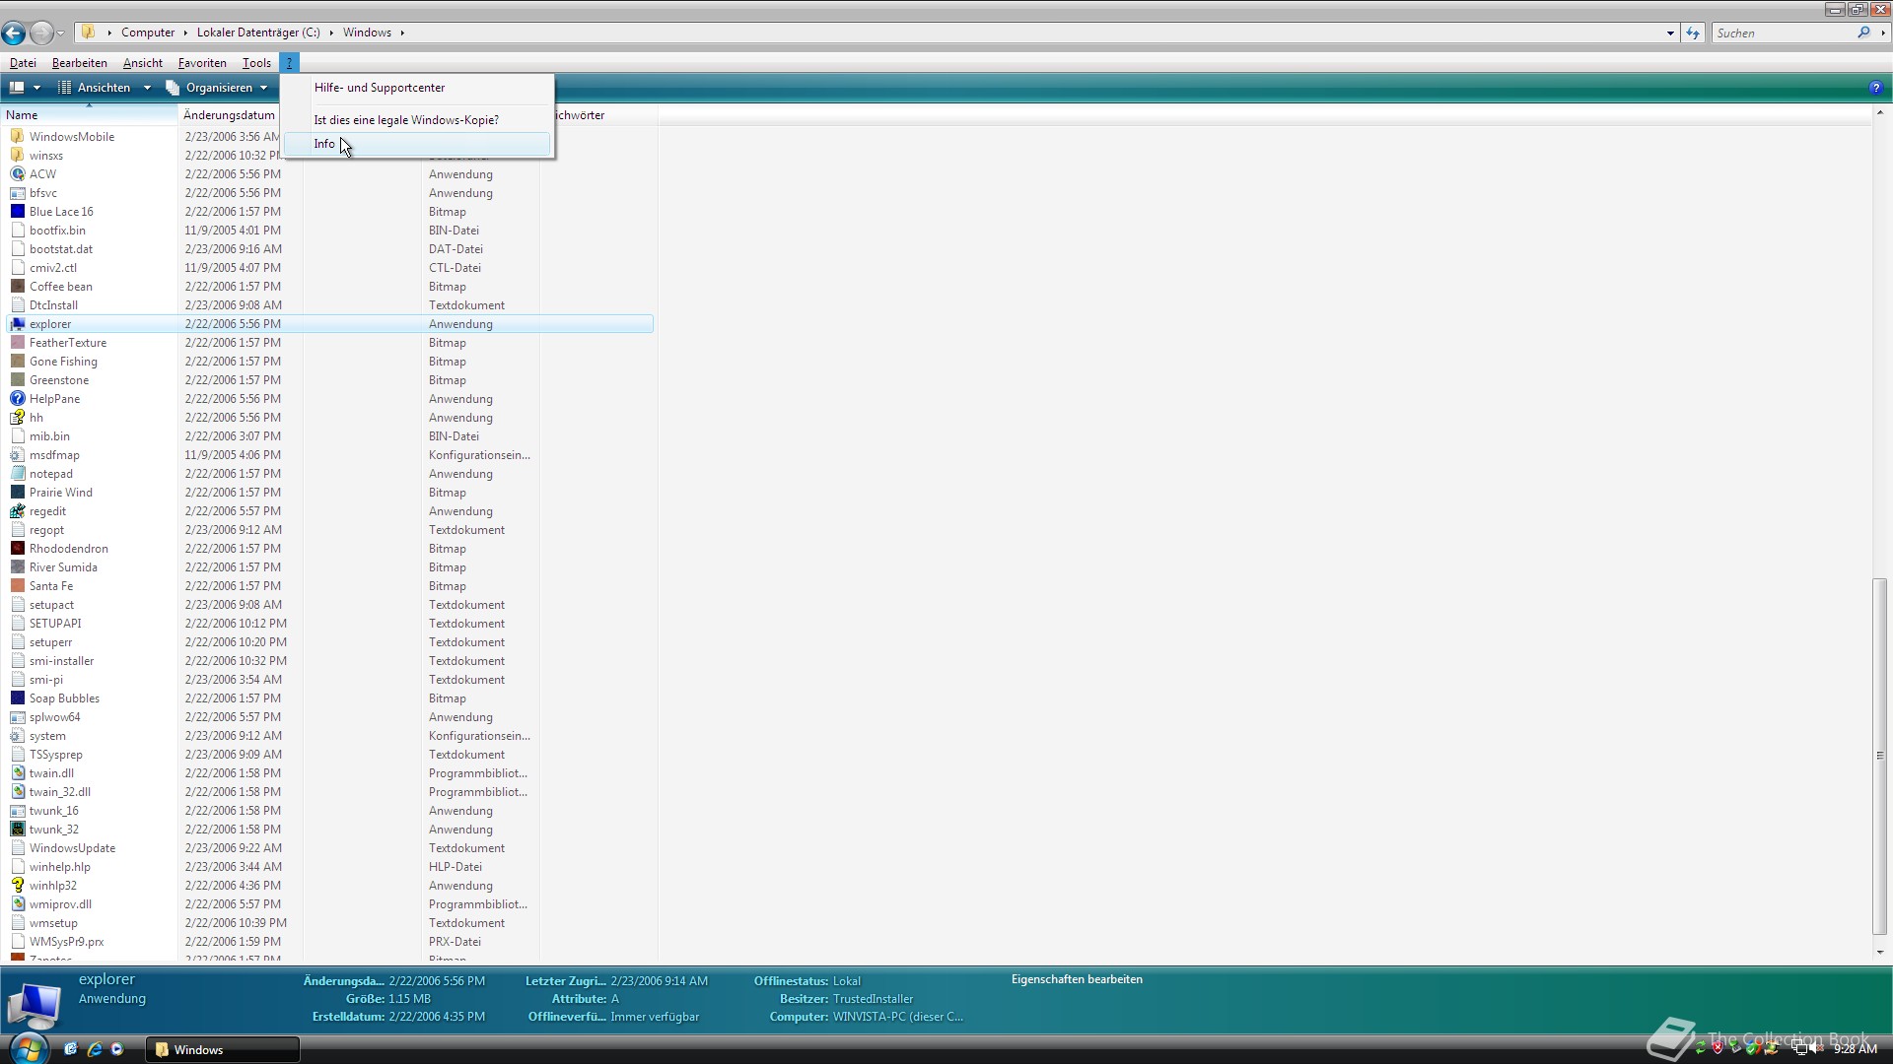The image size is (1893, 1064).
Task: Select the Info menu entry
Action: (418, 144)
